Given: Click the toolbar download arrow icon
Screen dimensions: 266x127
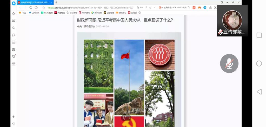Looking at the screenshot, I should tap(210, 8).
